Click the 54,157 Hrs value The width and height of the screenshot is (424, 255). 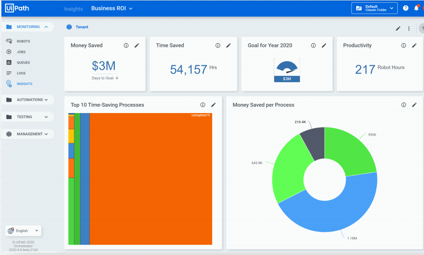tap(194, 69)
